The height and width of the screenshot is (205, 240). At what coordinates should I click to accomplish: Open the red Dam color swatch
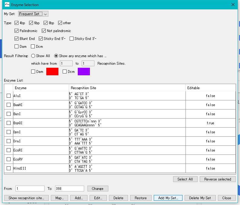pos(52,72)
